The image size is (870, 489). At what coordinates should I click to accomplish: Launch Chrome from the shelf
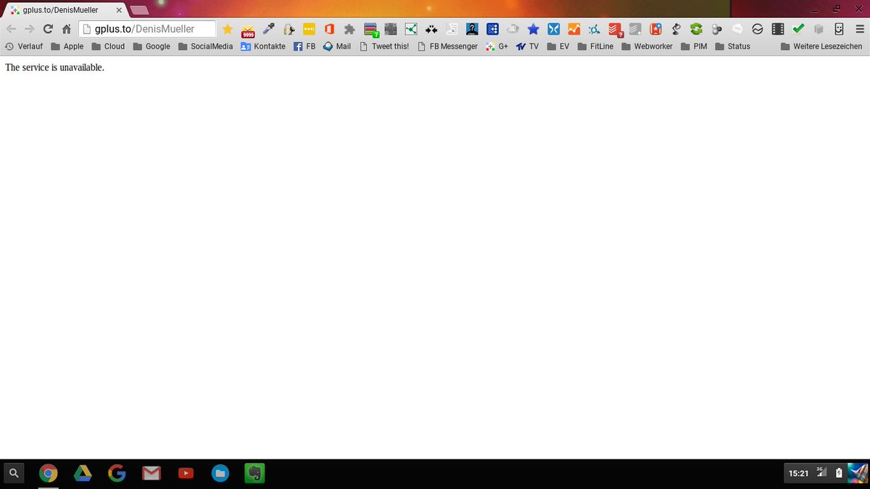click(49, 474)
